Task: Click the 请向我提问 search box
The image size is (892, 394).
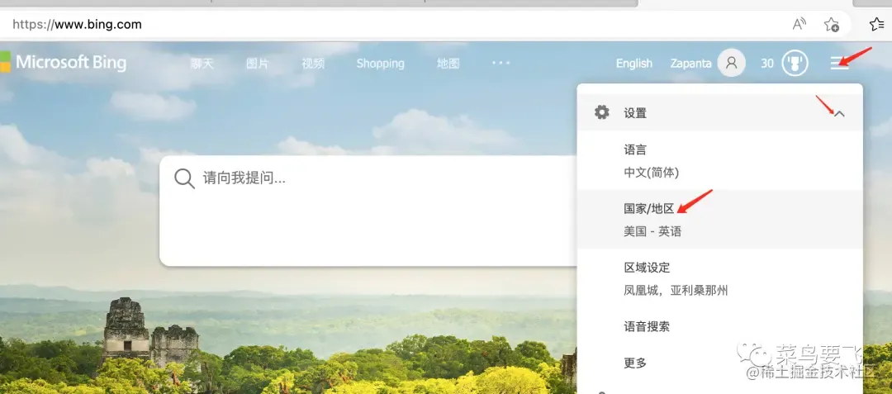Action: click(x=368, y=211)
